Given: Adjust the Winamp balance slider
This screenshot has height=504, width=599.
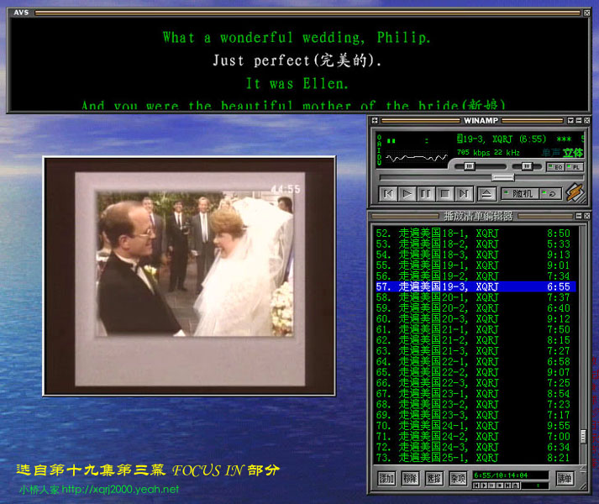Looking at the screenshot, I should pos(527,166).
